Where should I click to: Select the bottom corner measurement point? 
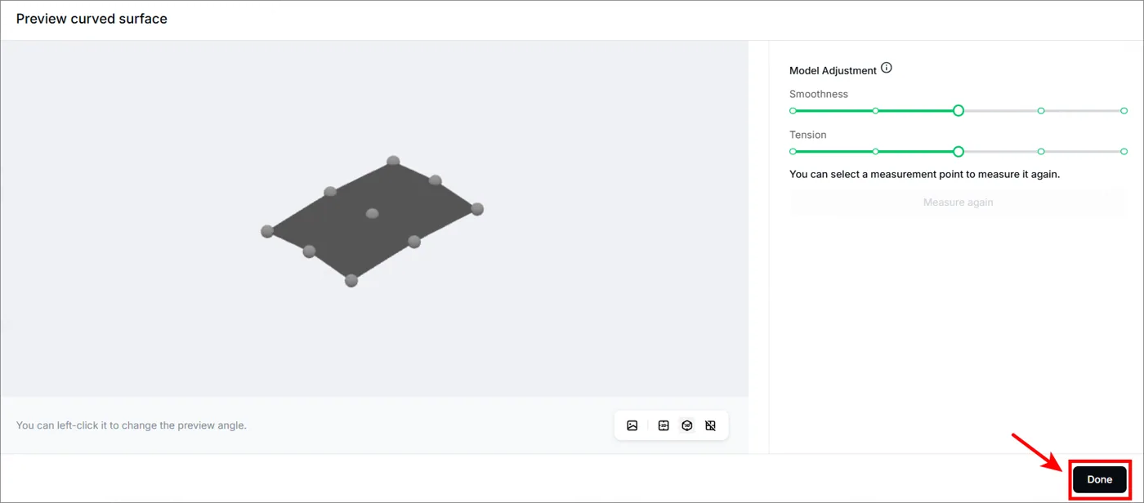[351, 280]
